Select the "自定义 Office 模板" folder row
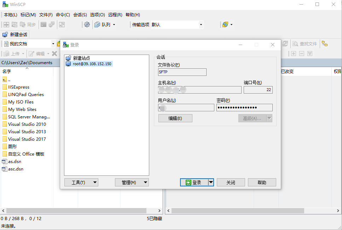Image resolution: width=342 pixels, height=230 pixels. (23, 154)
